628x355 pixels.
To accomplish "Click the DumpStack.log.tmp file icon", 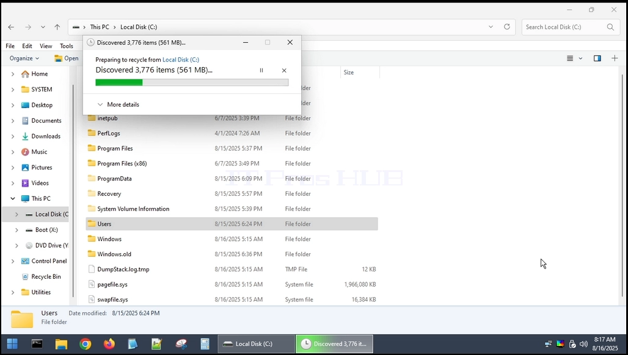I will click(x=91, y=270).
